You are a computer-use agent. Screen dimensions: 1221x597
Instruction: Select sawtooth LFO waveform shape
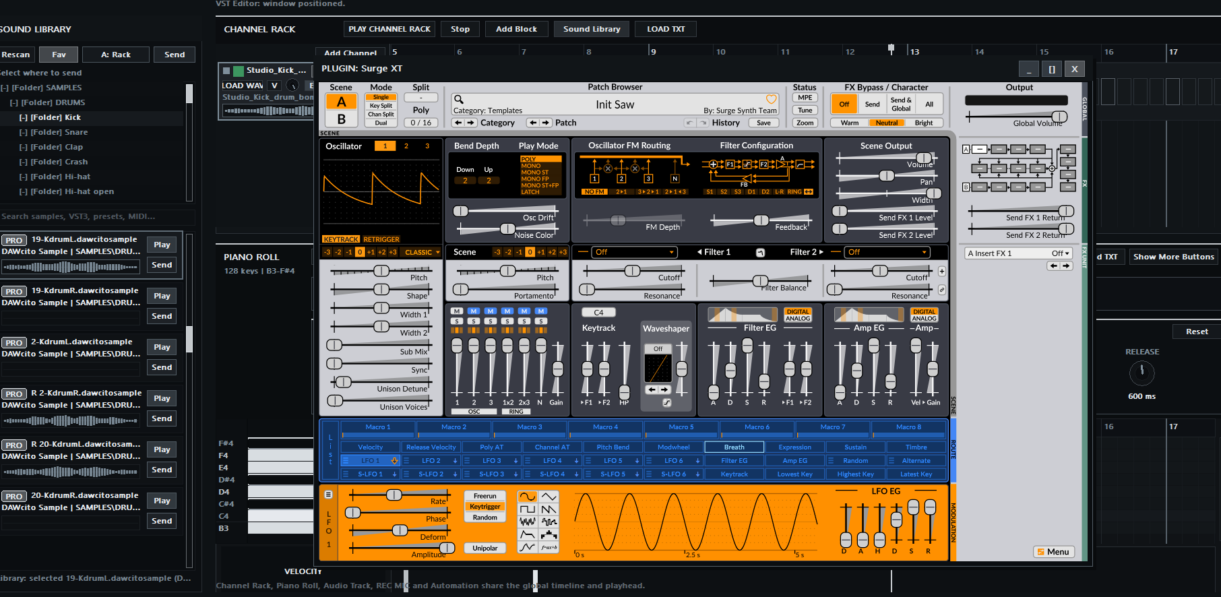pyautogui.click(x=549, y=509)
